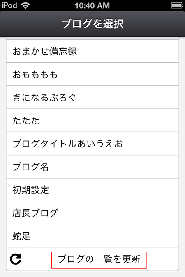
Task: Select the 蛇足 blog
Action: [92, 236]
